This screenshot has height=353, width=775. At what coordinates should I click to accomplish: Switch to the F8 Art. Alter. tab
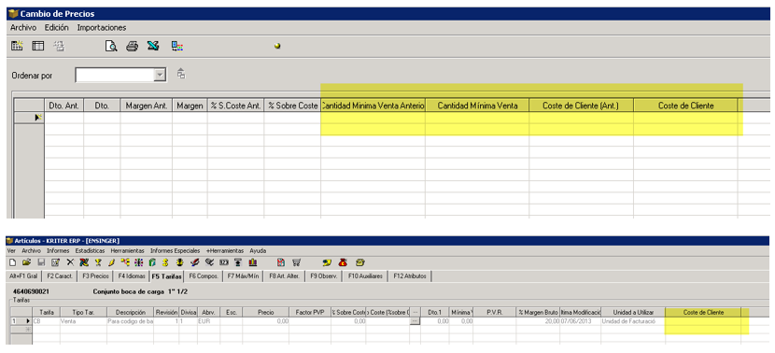coord(284,276)
